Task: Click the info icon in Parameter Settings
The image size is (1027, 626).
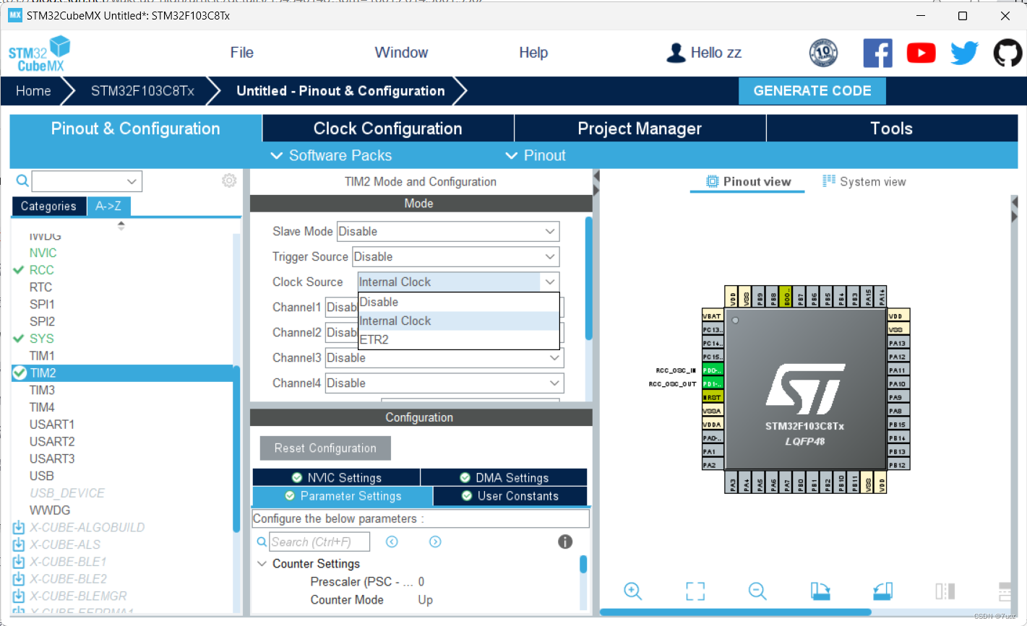Action: tap(565, 542)
